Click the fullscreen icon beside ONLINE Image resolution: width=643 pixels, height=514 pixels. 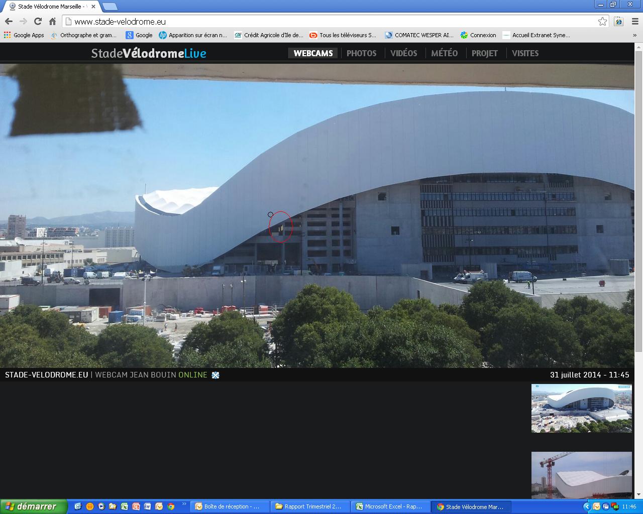(x=216, y=375)
